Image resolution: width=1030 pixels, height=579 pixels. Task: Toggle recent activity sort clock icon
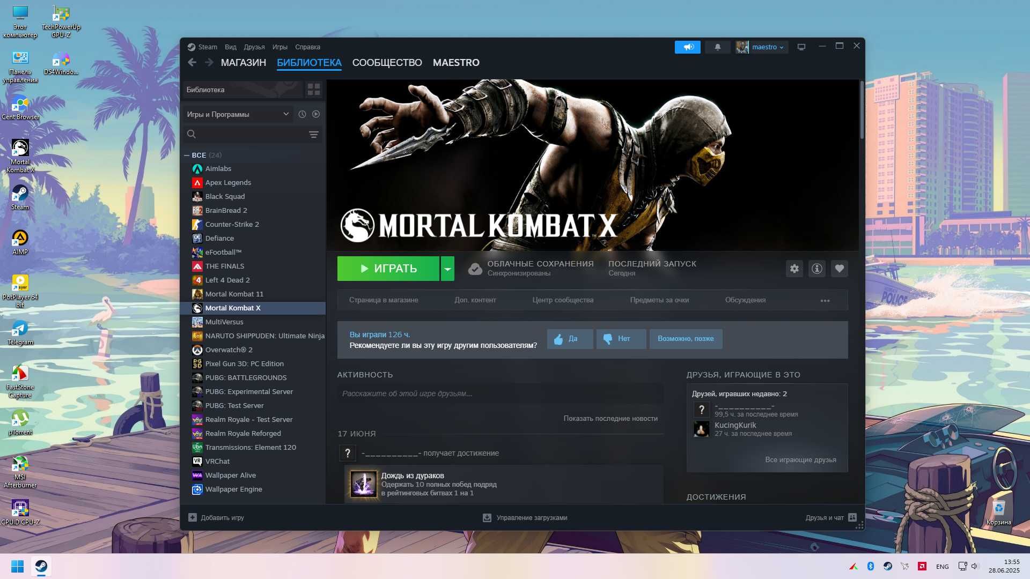tap(302, 114)
